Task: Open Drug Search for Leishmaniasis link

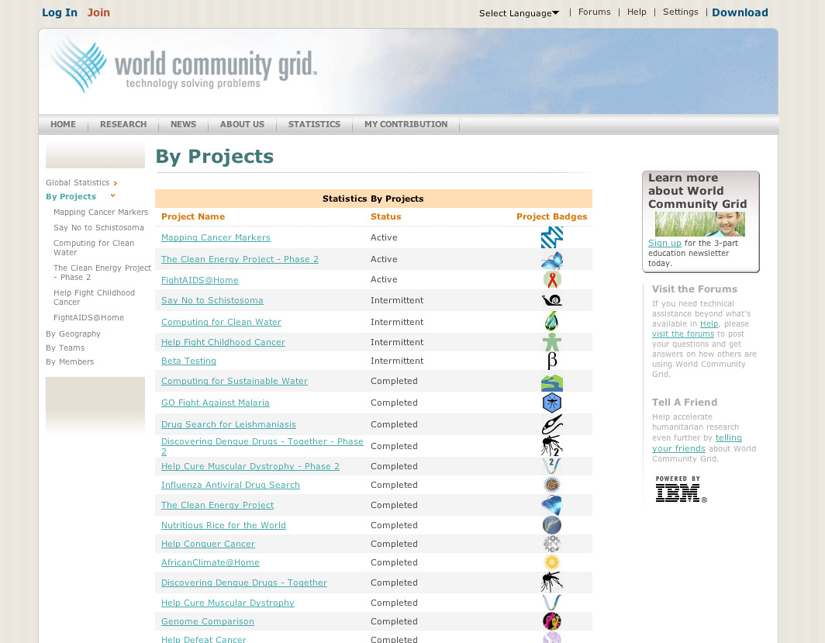Action: tap(228, 424)
